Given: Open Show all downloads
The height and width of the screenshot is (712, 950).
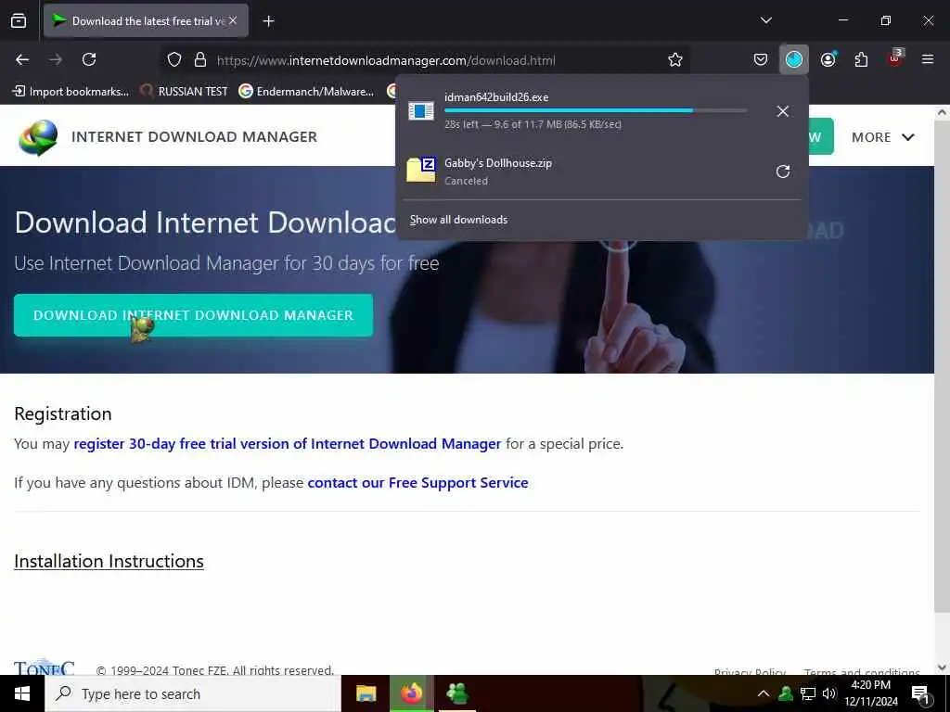Looking at the screenshot, I should pyautogui.click(x=458, y=220).
